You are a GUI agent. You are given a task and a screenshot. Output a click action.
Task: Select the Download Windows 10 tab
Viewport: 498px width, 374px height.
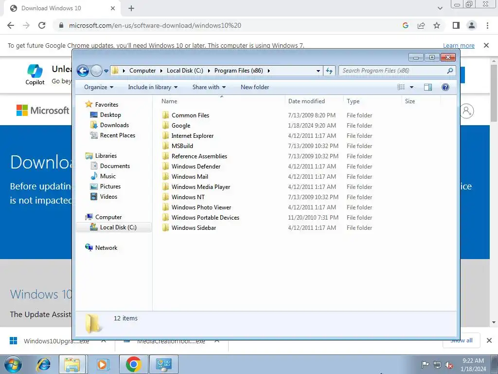(x=62, y=8)
